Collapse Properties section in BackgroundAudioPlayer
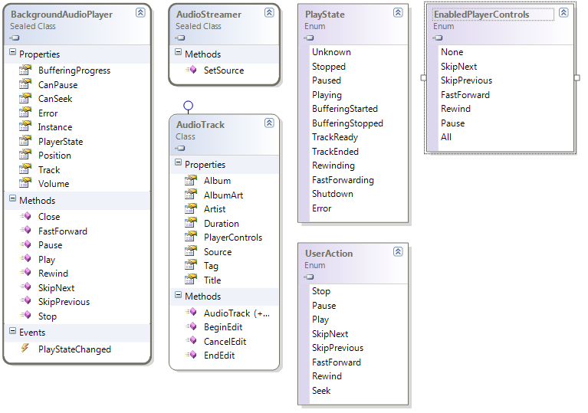Screen dimensions: 588x413 [x=13, y=52]
